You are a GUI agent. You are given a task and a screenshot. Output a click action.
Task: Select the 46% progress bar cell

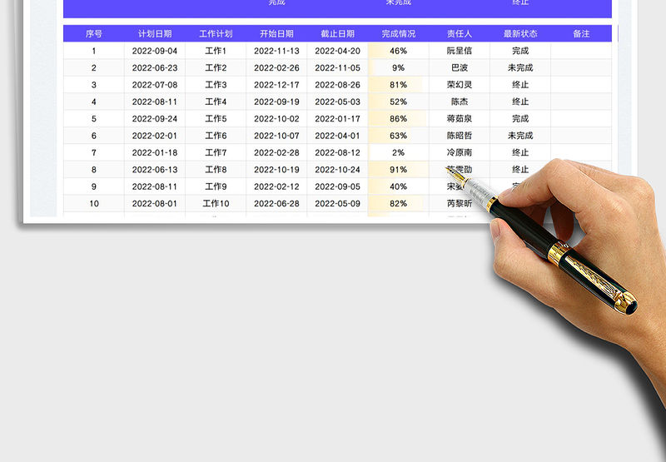pyautogui.click(x=398, y=51)
